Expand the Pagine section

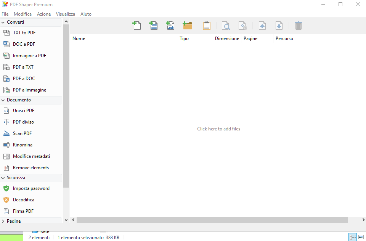(x=3, y=221)
